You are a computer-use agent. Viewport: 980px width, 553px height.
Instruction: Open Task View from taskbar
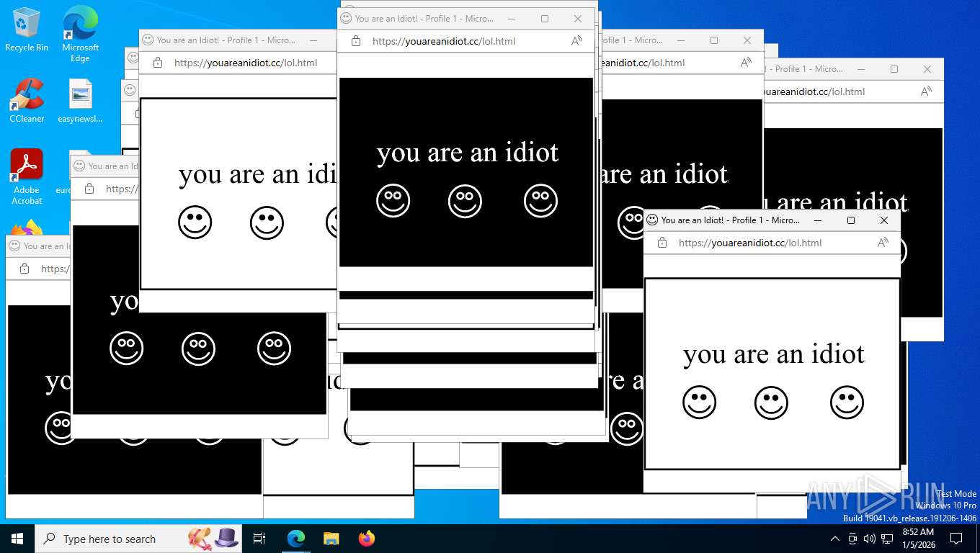coord(259,539)
